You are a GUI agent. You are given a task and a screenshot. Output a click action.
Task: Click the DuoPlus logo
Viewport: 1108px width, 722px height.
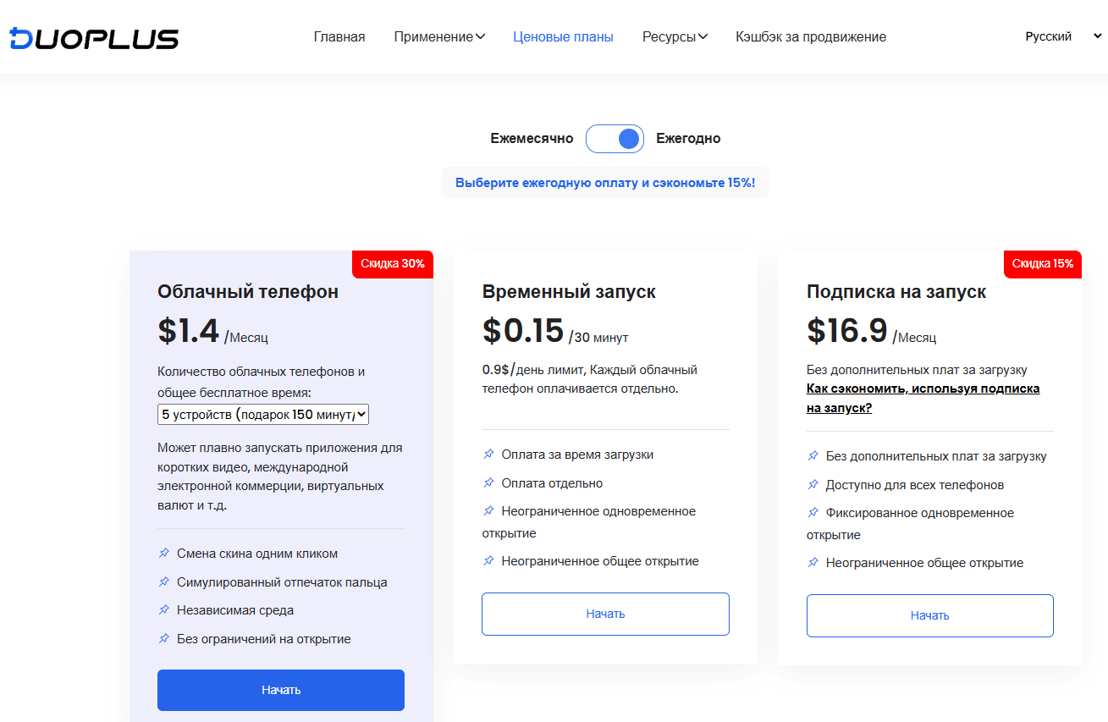click(x=94, y=38)
